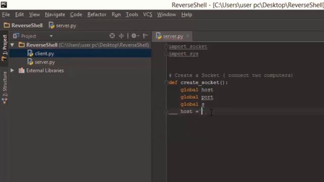Open the Edit menu
The width and height of the screenshot is (324, 182).
pyautogui.click(x=19, y=15)
